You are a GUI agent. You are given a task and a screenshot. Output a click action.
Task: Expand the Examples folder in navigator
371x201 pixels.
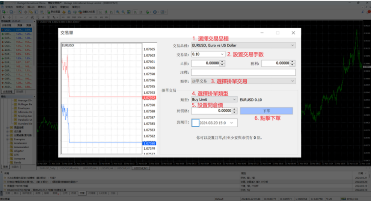click(x=7, y=139)
